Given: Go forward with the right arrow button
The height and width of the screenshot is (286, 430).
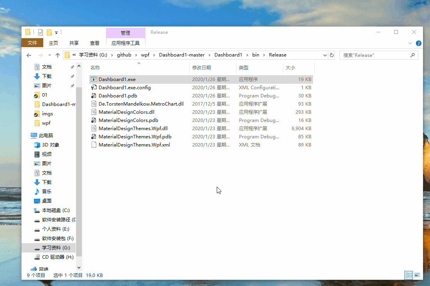Looking at the screenshot, I should 40,55.
